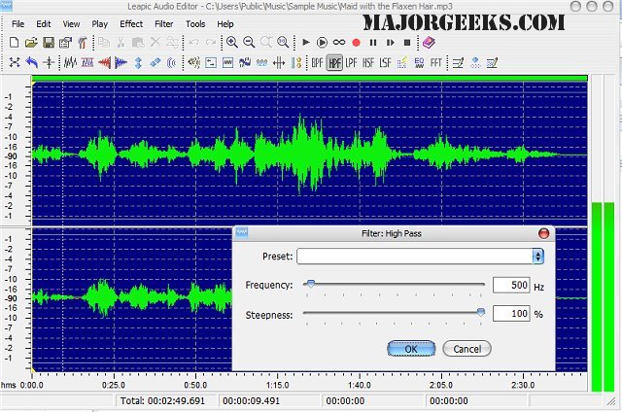Open a file with the folder icon
The height and width of the screenshot is (412, 622).
pos(31,43)
